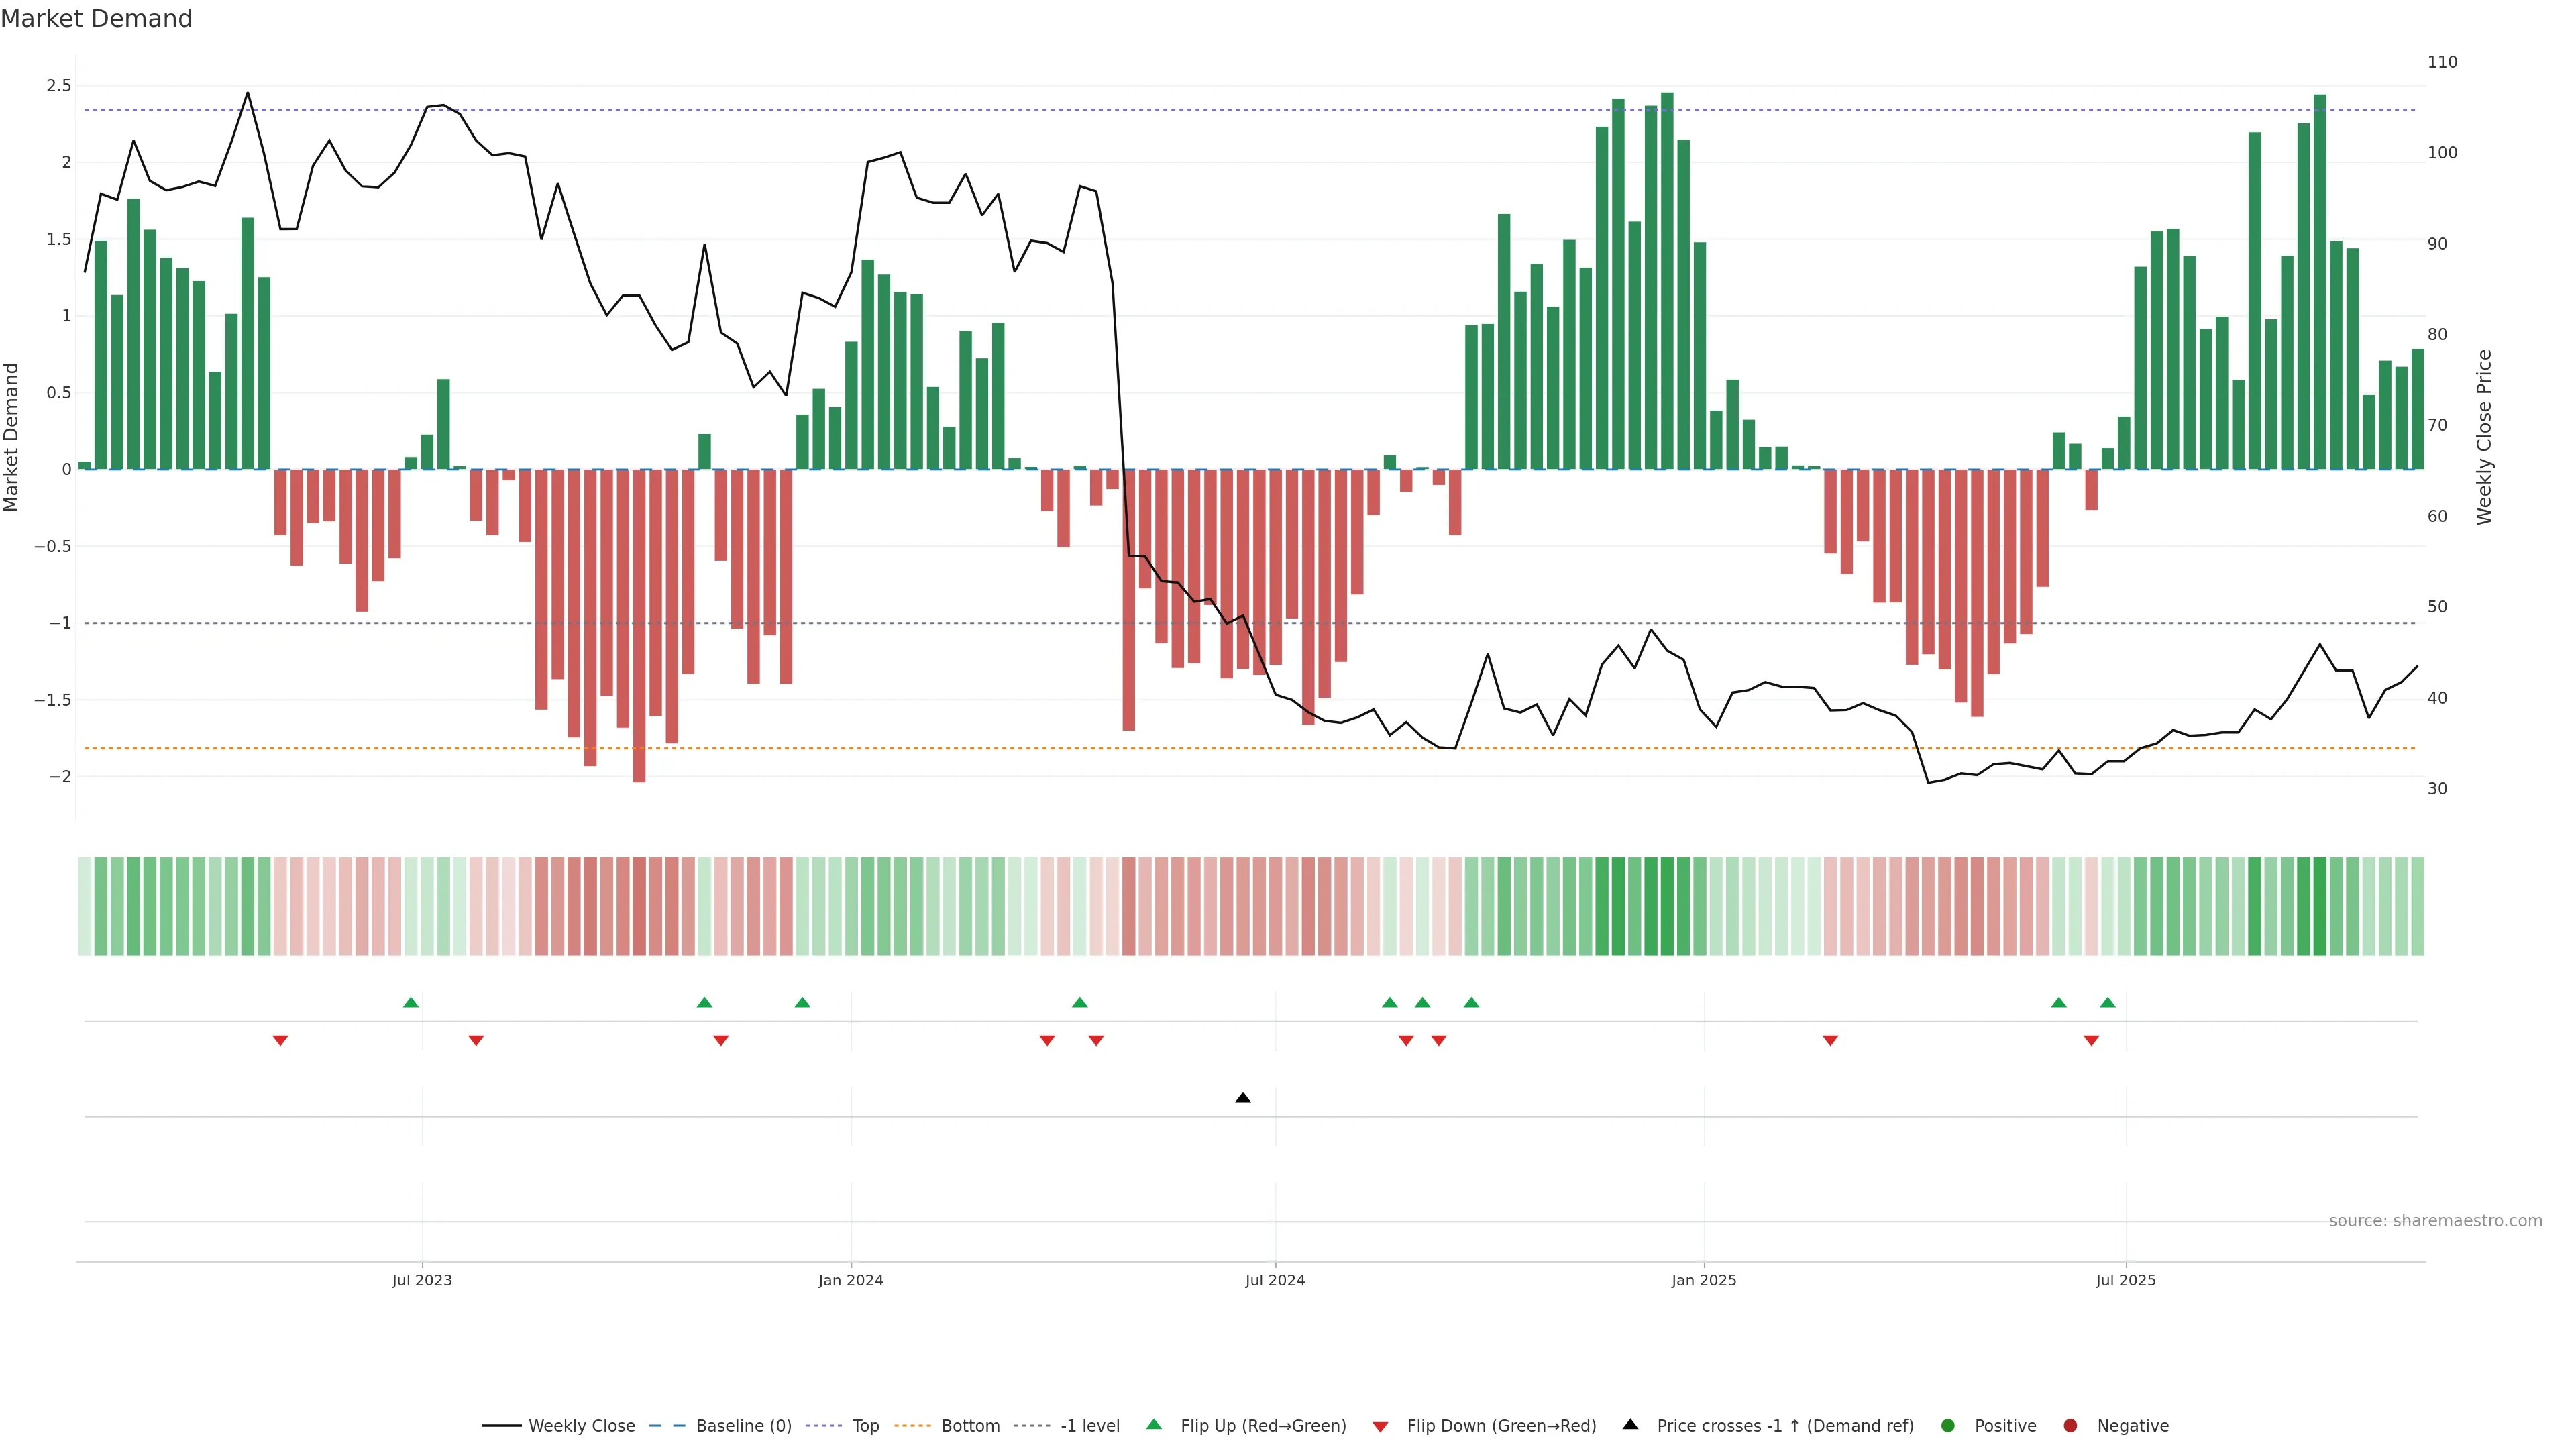The height and width of the screenshot is (1449, 2576).
Task: Click the black price-cross triangle marker near Jul 2024
Action: tap(1243, 1098)
